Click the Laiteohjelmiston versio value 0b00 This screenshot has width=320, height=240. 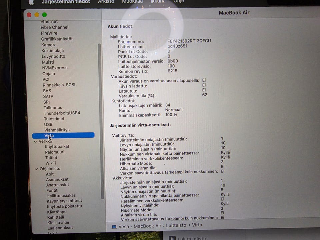[x=173, y=61]
